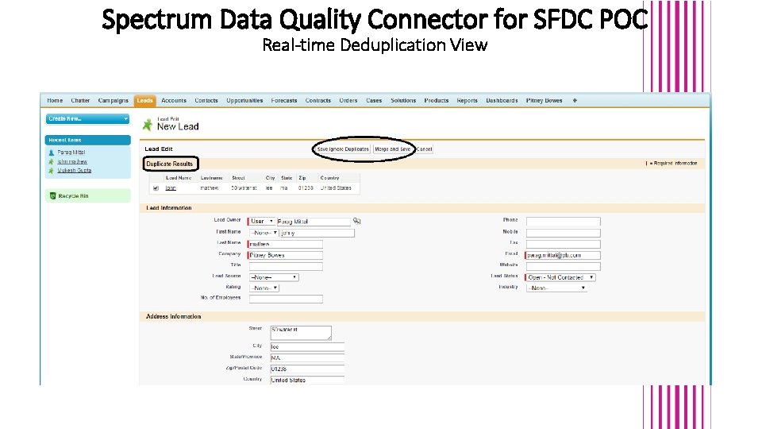Viewport: 762px width, 429px height.
Task: Open the Rating dropdown
Action: click(264, 288)
